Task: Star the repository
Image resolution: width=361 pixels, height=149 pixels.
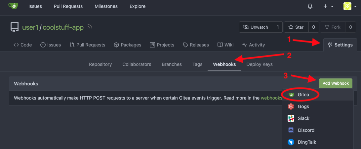Action: pos(296,27)
